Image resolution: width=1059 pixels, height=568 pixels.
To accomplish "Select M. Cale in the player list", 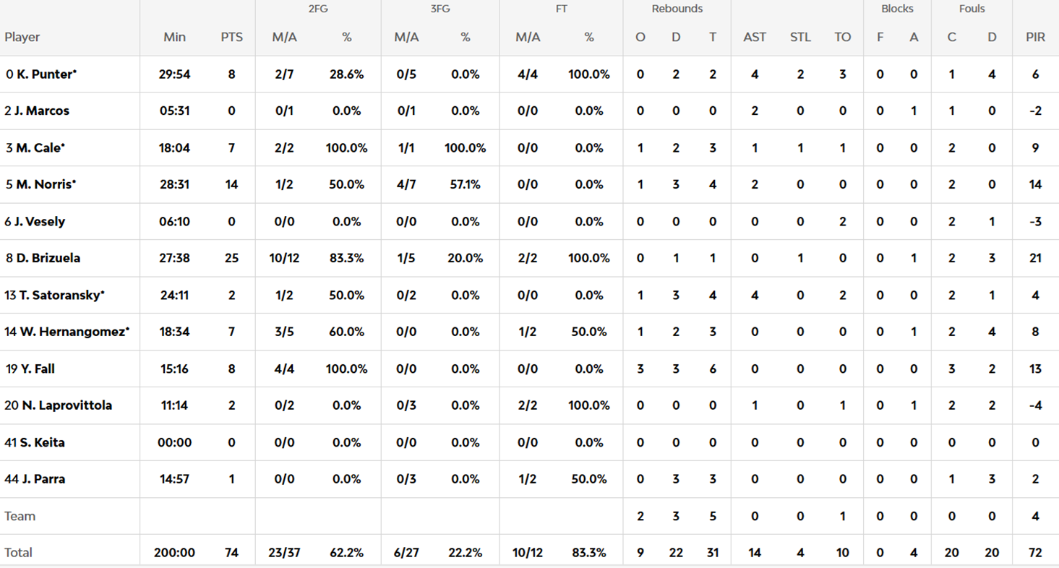I will (x=40, y=148).
